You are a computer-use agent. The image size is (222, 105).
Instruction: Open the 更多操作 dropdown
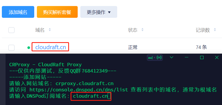coord(99,12)
